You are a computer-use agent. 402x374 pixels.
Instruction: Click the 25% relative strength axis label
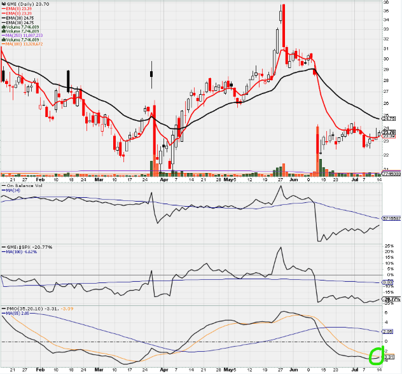(389, 246)
